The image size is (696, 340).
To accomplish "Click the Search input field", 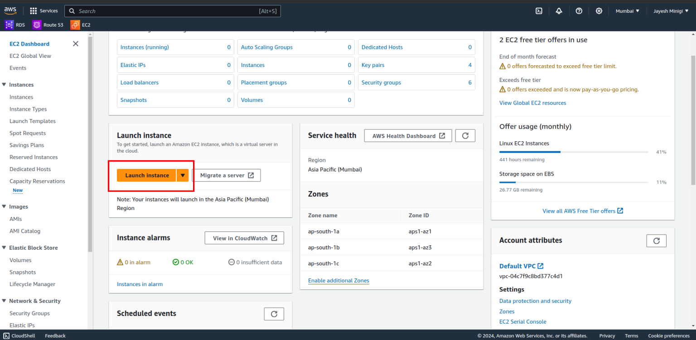I will click(172, 10).
